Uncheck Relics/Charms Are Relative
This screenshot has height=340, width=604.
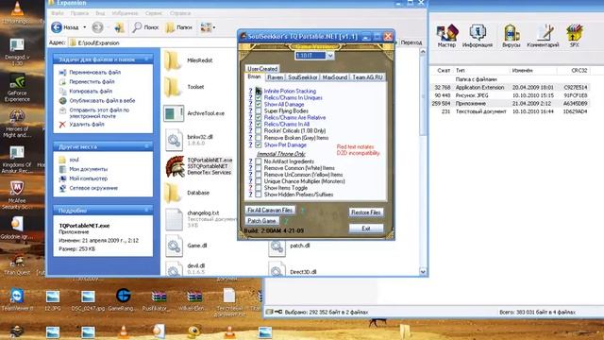pyautogui.click(x=258, y=117)
